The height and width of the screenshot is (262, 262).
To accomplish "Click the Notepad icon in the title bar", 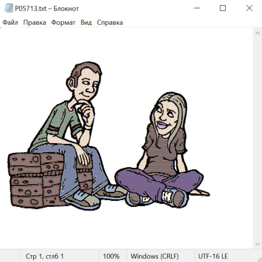I will point(8,8).
